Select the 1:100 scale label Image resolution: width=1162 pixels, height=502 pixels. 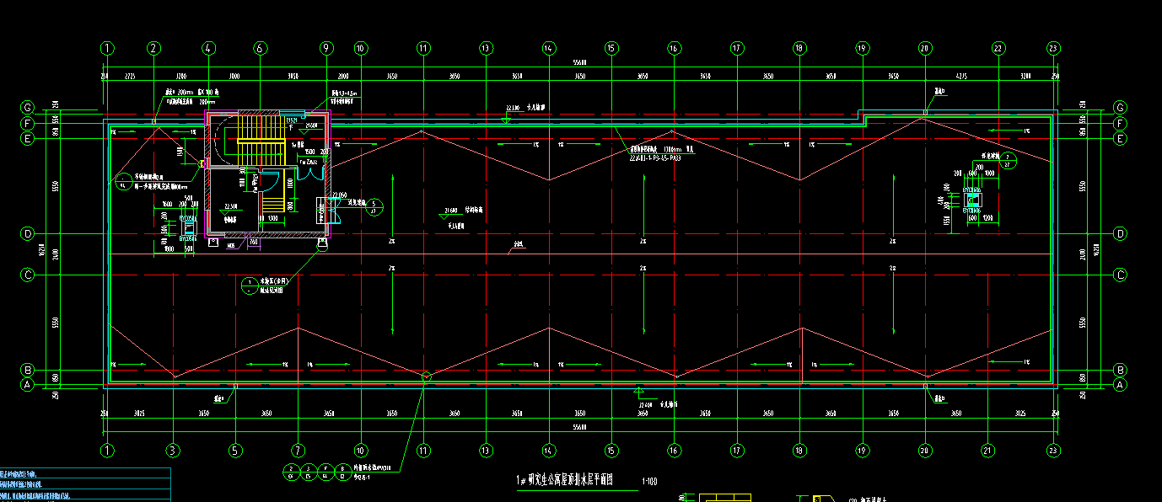click(649, 482)
